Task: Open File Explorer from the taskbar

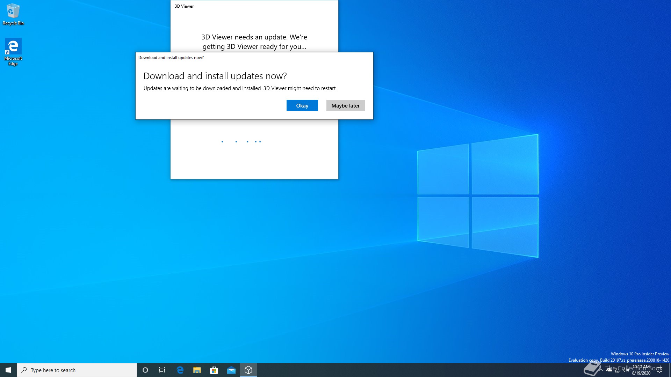Action: [x=197, y=370]
